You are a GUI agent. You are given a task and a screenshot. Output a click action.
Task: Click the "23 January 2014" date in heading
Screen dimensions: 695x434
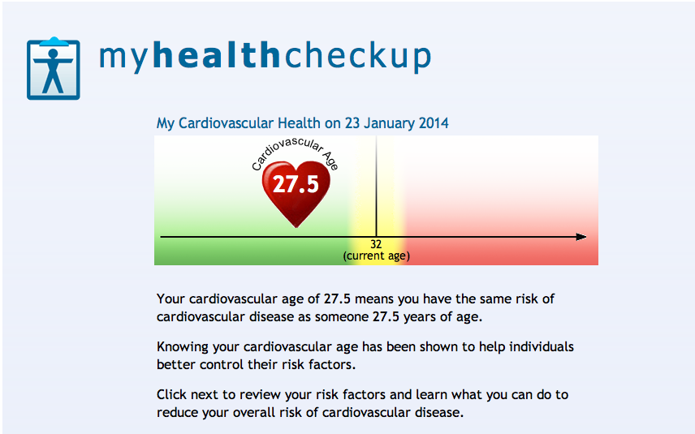click(x=396, y=123)
